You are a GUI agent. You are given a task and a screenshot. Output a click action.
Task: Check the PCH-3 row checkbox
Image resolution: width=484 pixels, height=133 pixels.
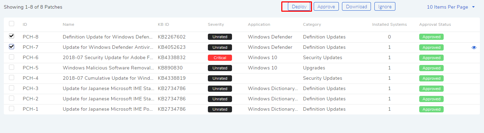tap(12, 88)
